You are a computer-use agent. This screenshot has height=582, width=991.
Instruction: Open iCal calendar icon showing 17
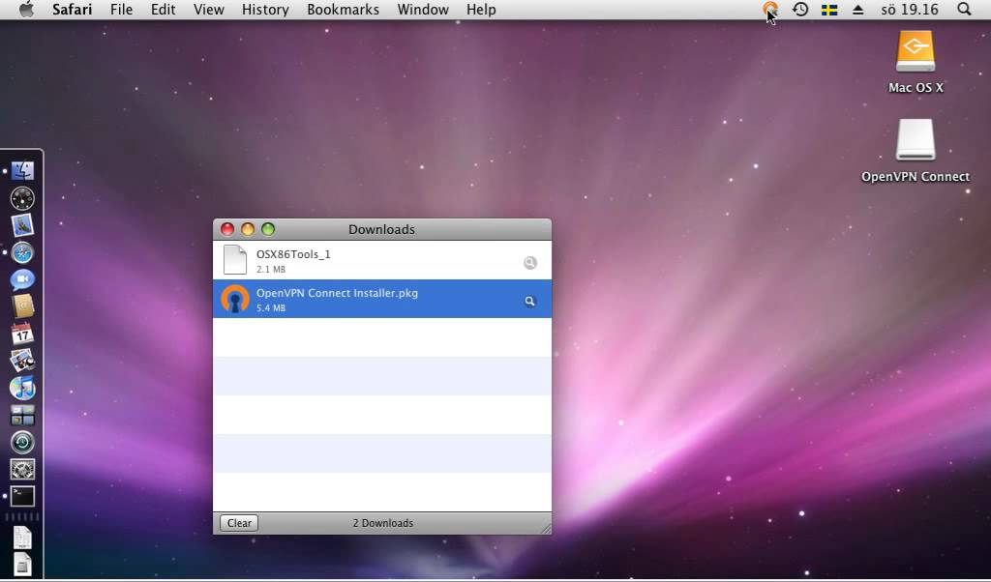(22, 334)
